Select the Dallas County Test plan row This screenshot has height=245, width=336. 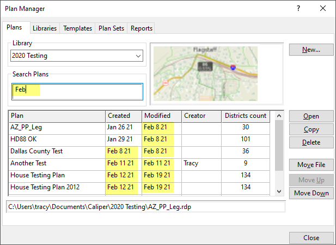tap(57, 151)
